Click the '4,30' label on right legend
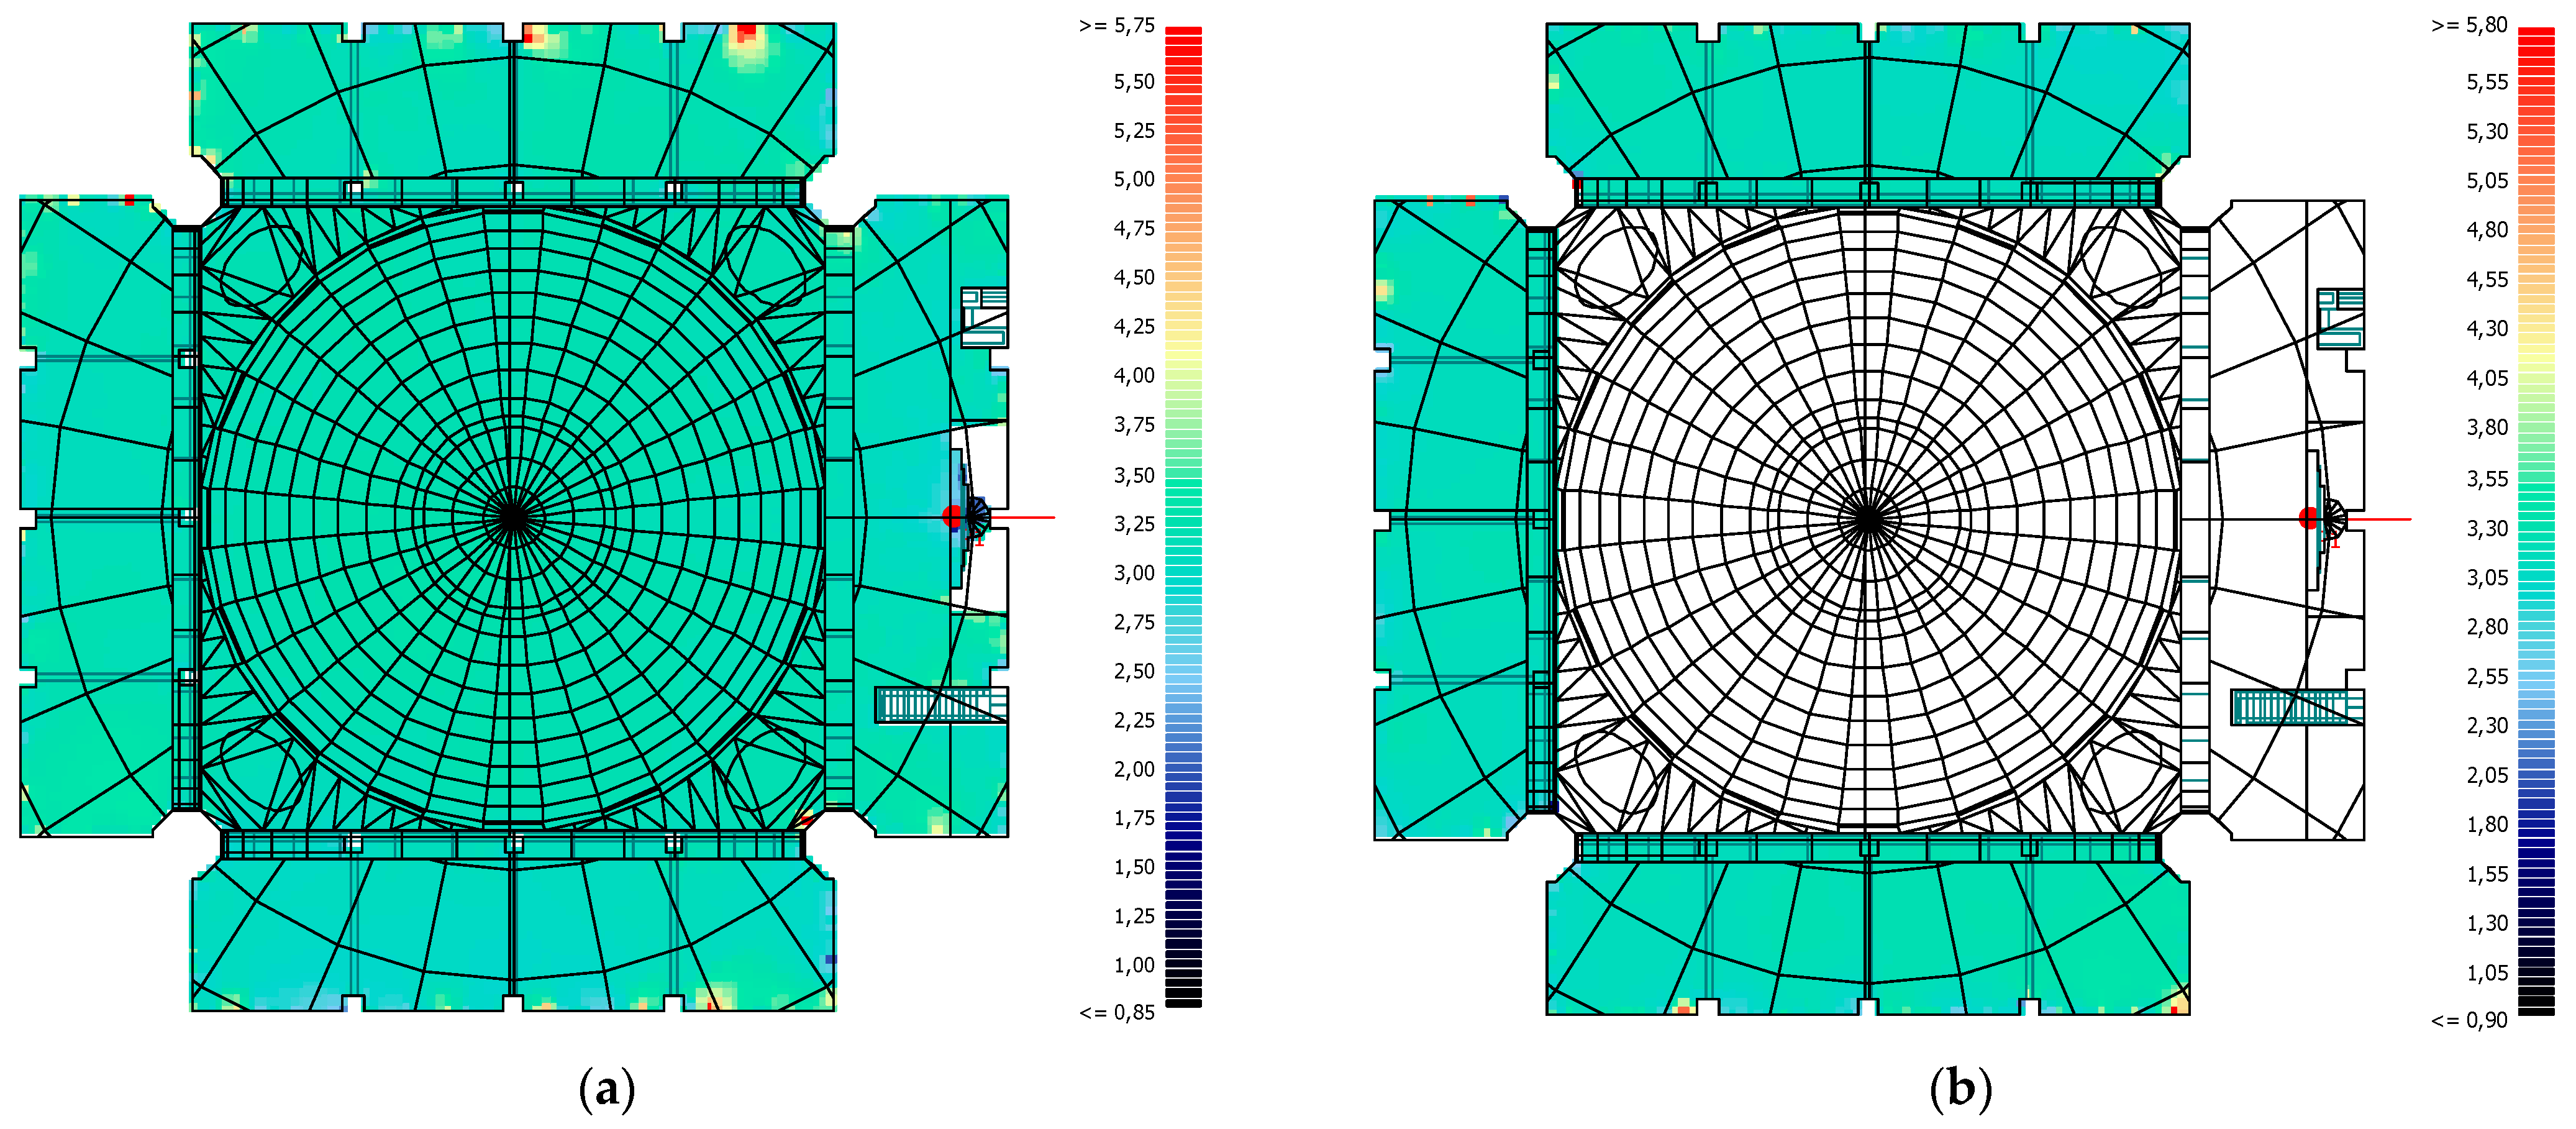The height and width of the screenshot is (1129, 2576). coord(2487,329)
